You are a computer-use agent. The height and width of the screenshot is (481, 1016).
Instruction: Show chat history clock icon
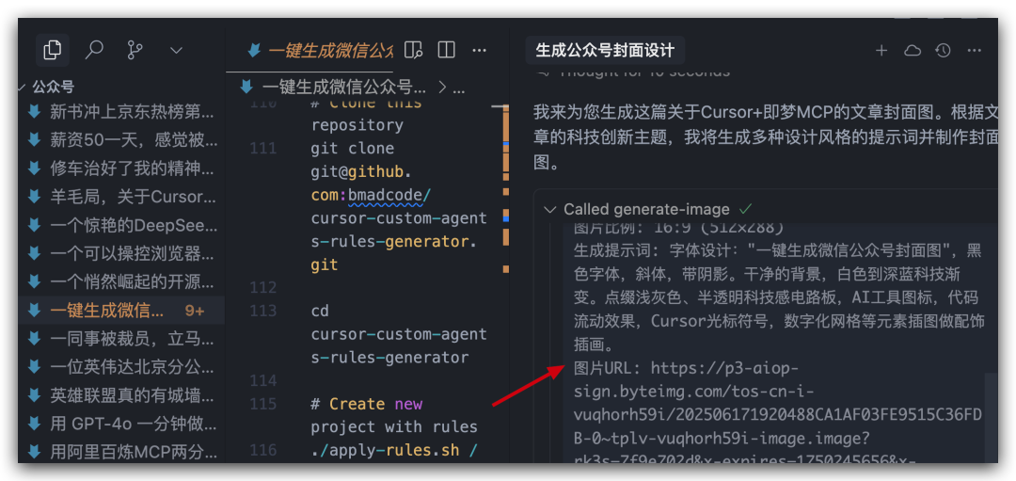tap(944, 51)
